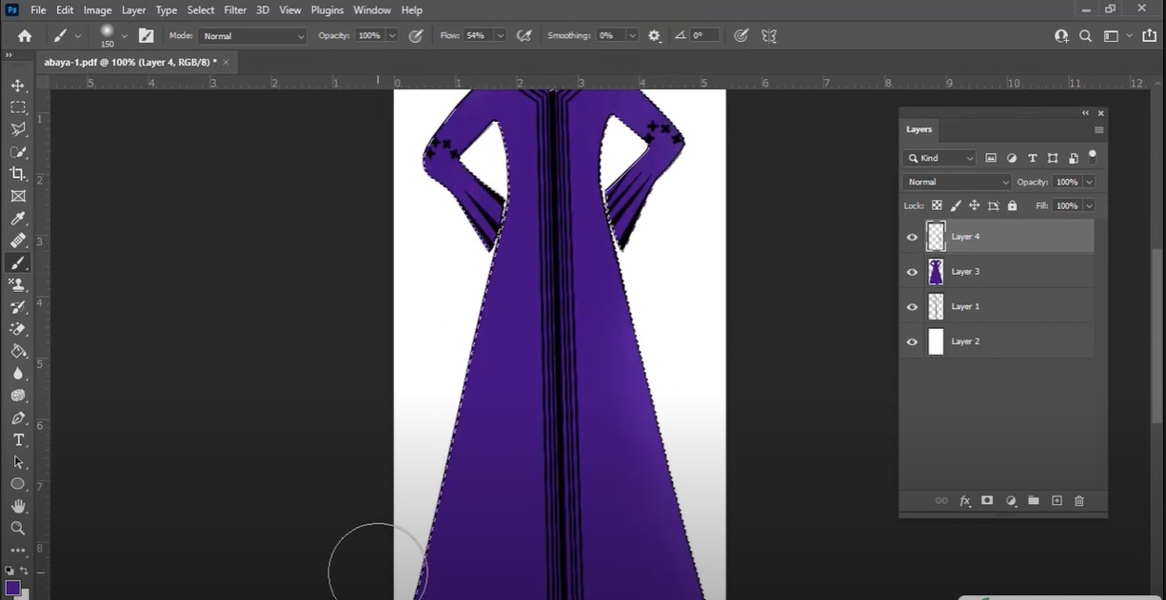Hide Layer 4 visibility eye
Screen dimensions: 1166x600
coord(912,237)
